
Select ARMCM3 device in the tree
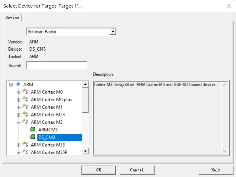[48, 130]
